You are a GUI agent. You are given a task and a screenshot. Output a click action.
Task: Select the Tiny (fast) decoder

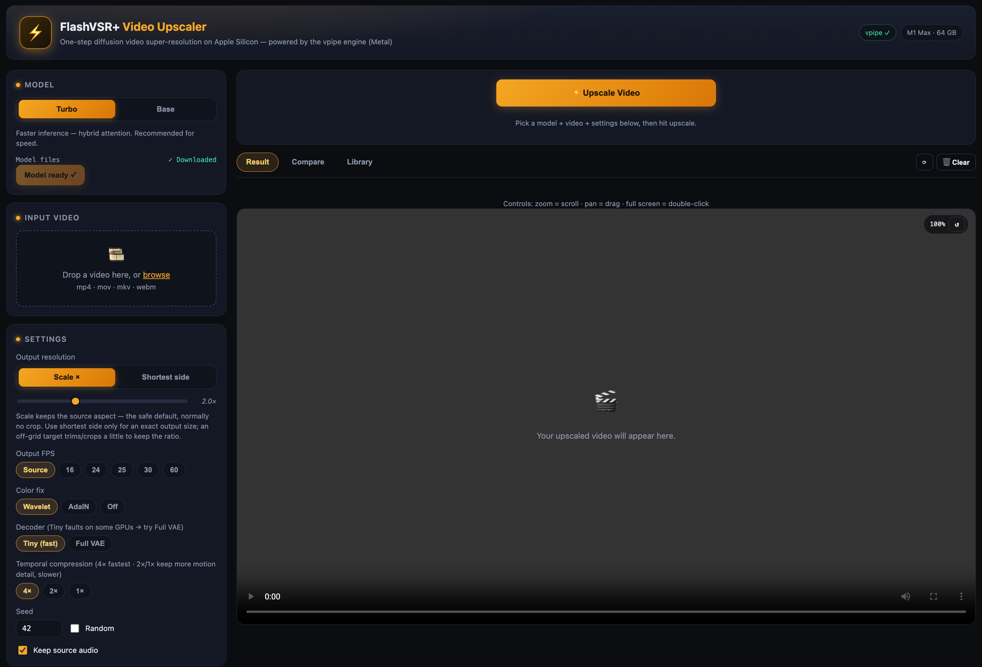[x=40, y=544]
